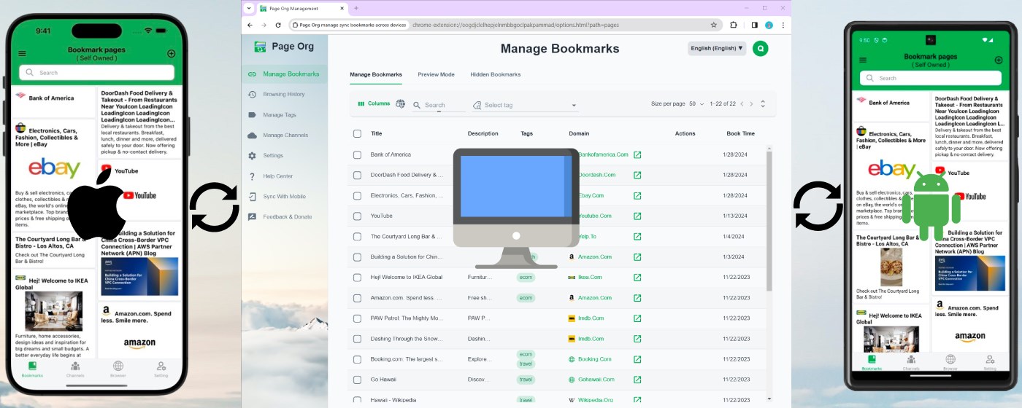
Task: Click the globe icon next to Columns
Action: point(400,104)
